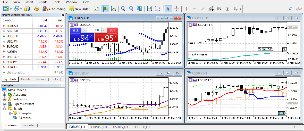Open the View menu
This screenshot has width=304, height=131.
[x=16, y=2]
